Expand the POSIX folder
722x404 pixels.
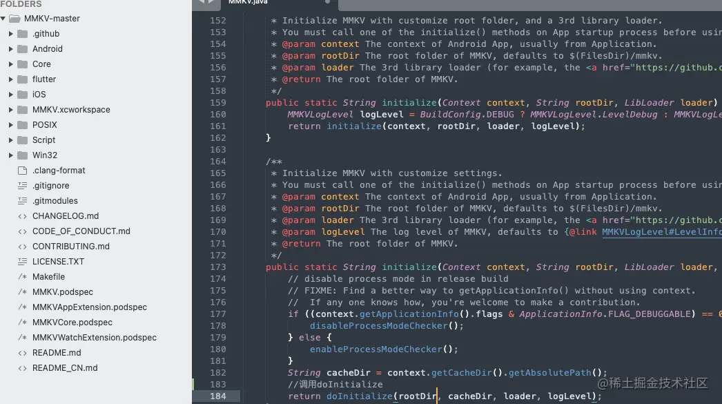(10, 125)
